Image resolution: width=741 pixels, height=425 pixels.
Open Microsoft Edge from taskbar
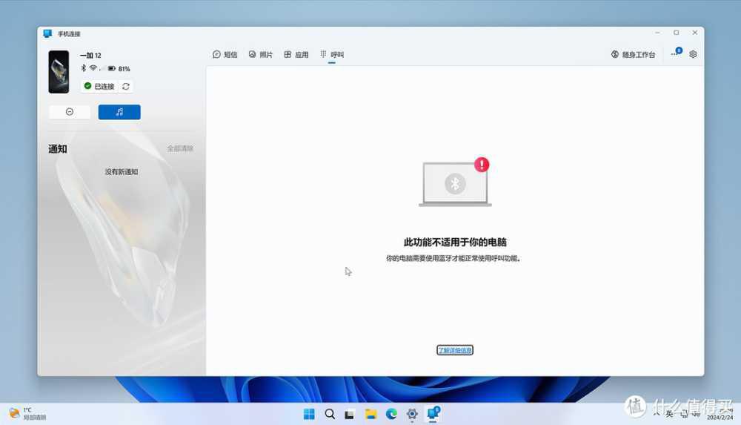[391, 414]
